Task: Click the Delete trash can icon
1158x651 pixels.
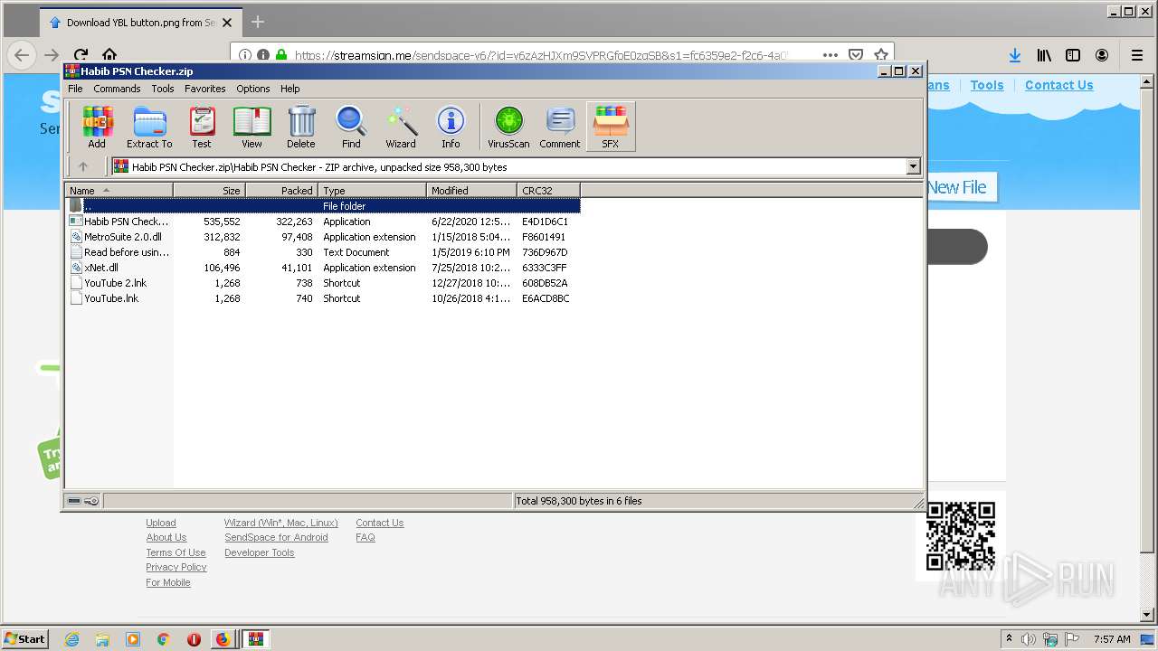Action: (x=301, y=127)
